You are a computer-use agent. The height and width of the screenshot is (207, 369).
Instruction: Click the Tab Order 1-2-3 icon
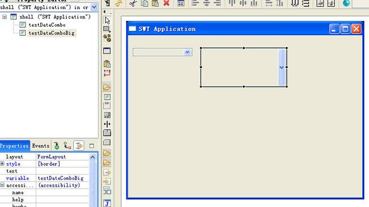pos(107,73)
